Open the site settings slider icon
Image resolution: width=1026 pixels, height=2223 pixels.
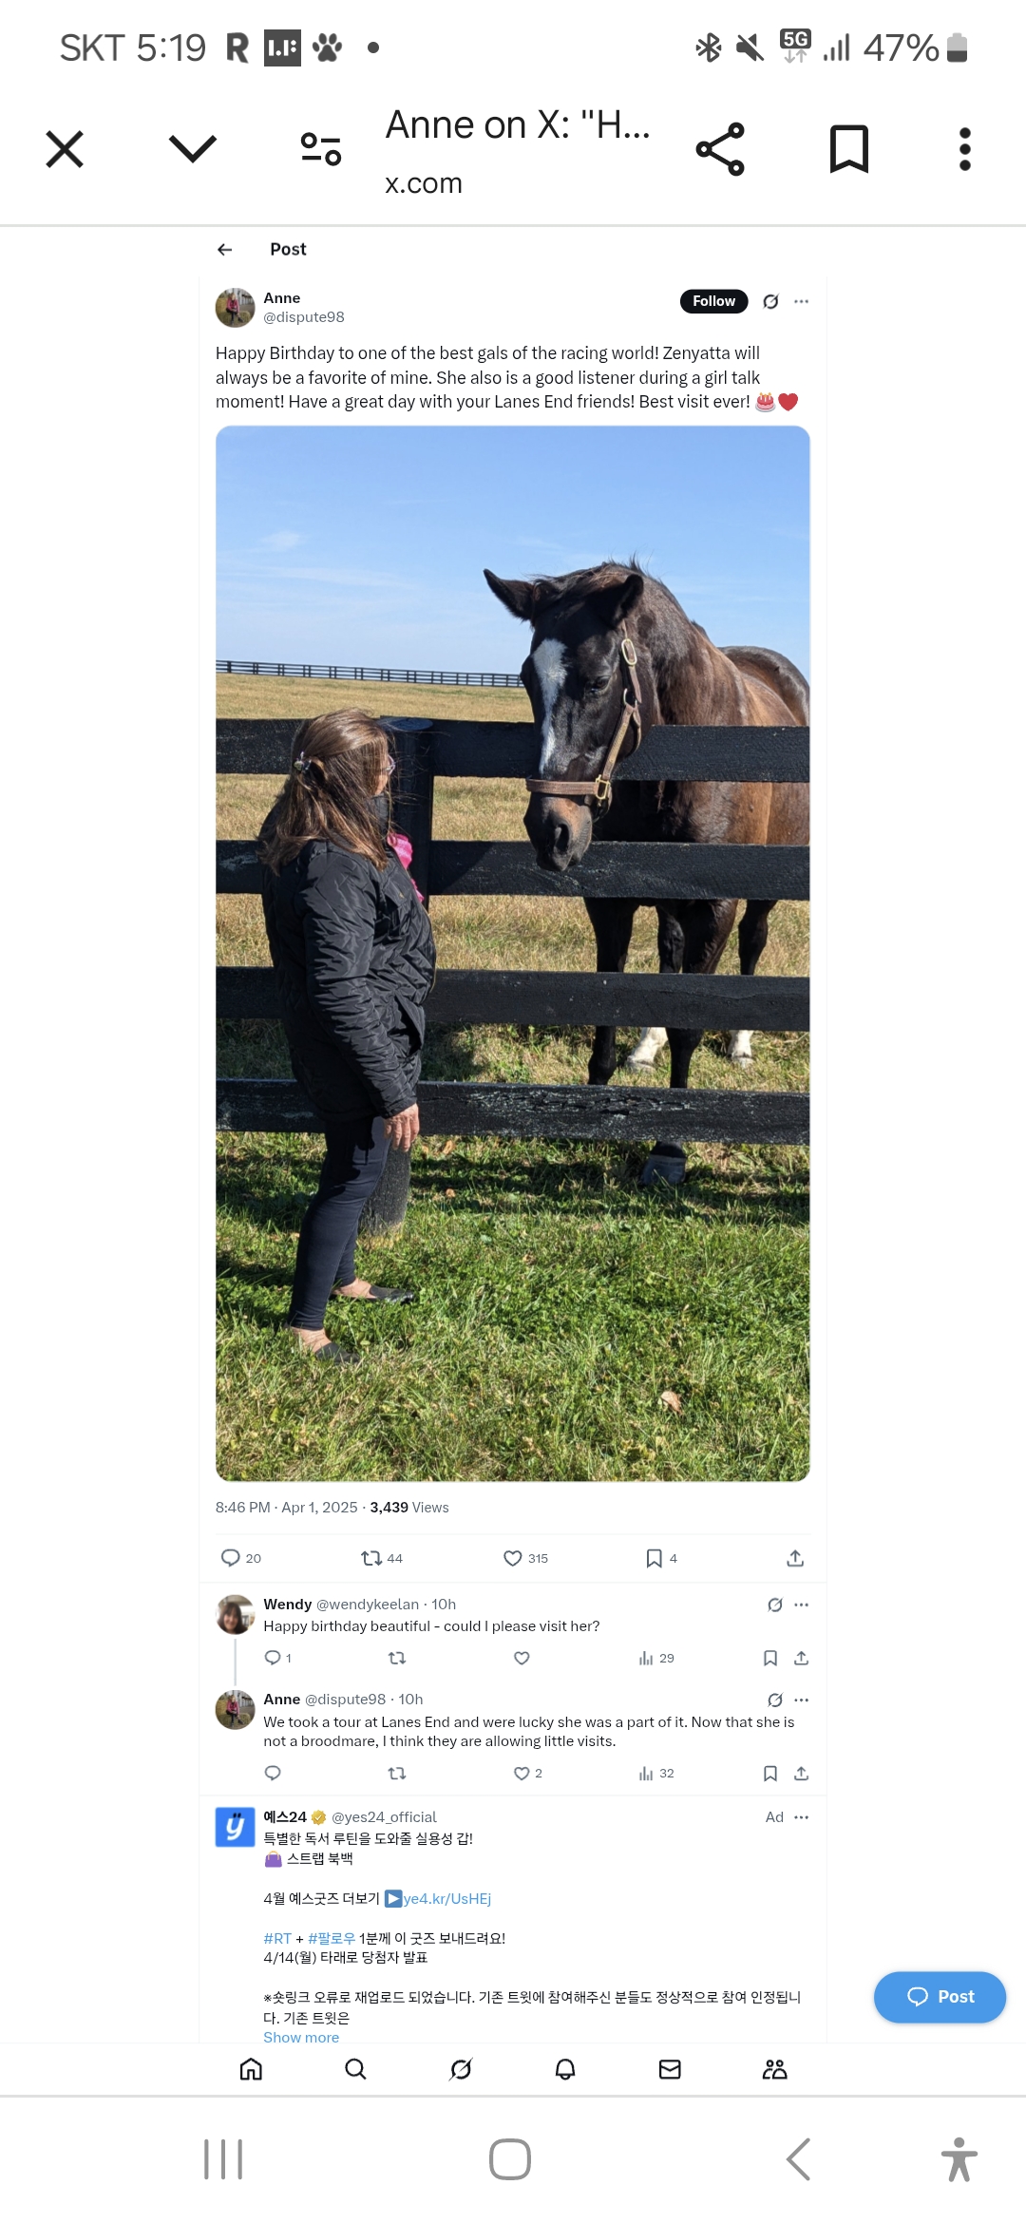click(321, 149)
